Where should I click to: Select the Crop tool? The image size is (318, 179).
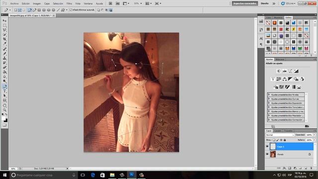click(4, 39)
